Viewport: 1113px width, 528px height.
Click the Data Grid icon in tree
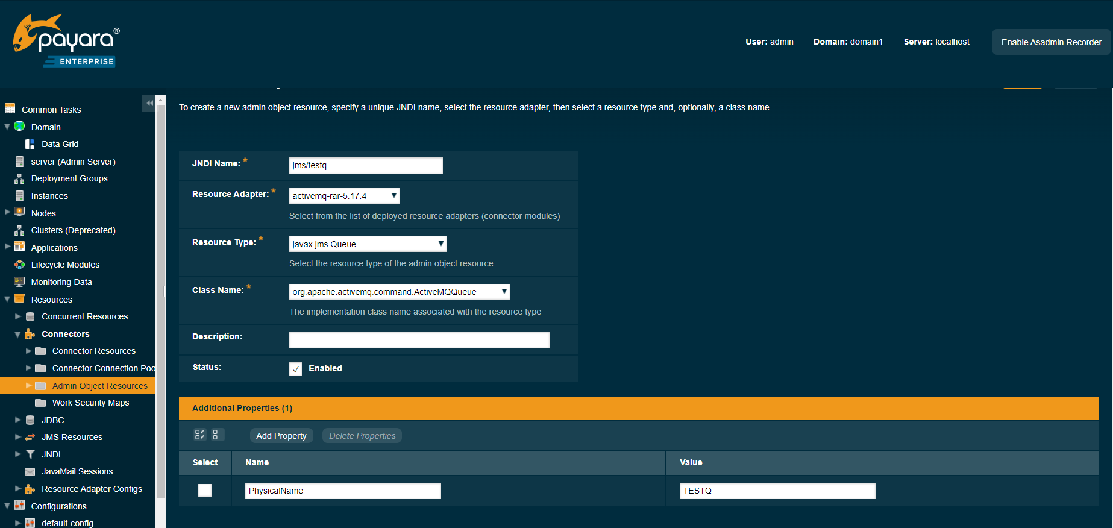click(x=30, y=144)
